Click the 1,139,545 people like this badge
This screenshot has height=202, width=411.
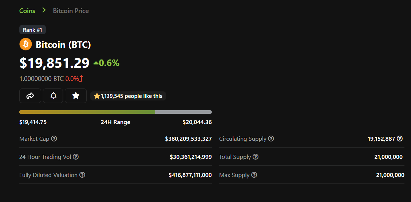click(128, 96)
